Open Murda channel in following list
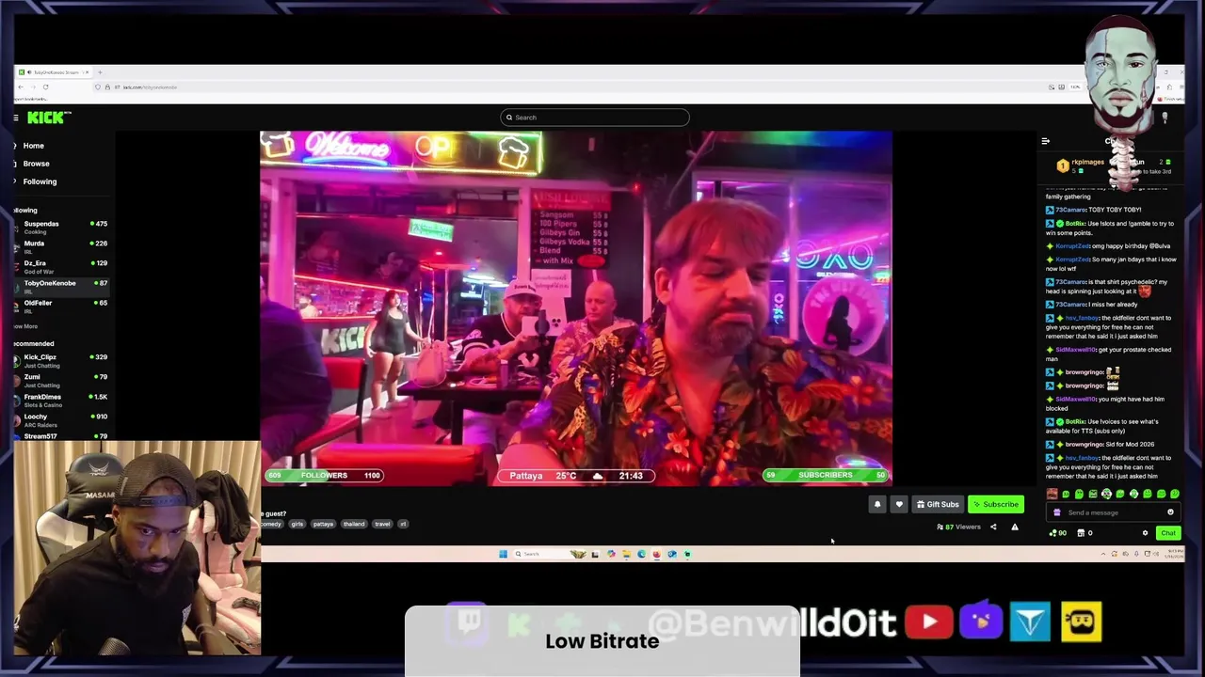Screen dimensions: 1205x677 62,246
